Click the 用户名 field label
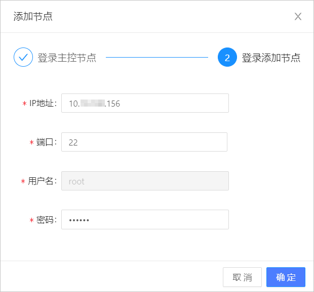Screen dimensions: 314x292 42,181
